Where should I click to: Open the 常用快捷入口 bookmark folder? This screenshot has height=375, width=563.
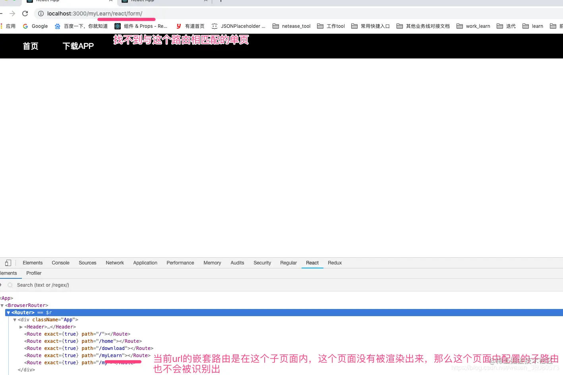(370, 26)
